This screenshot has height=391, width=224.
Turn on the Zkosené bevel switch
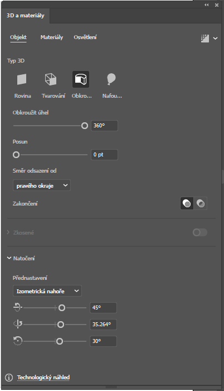[200, 232]
